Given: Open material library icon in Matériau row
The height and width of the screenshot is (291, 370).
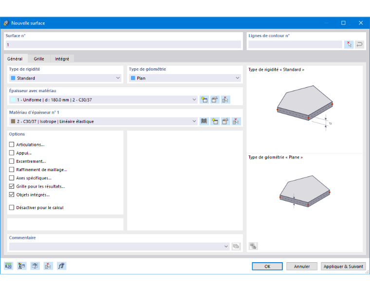Looking at the screenshot, I should click(204, 121).
